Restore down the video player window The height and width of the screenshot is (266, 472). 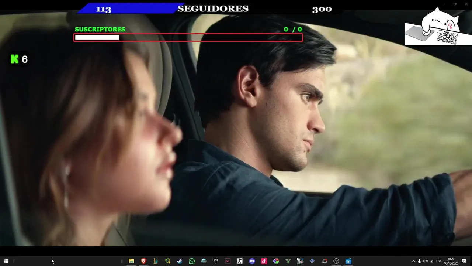(x=455, y=4)
